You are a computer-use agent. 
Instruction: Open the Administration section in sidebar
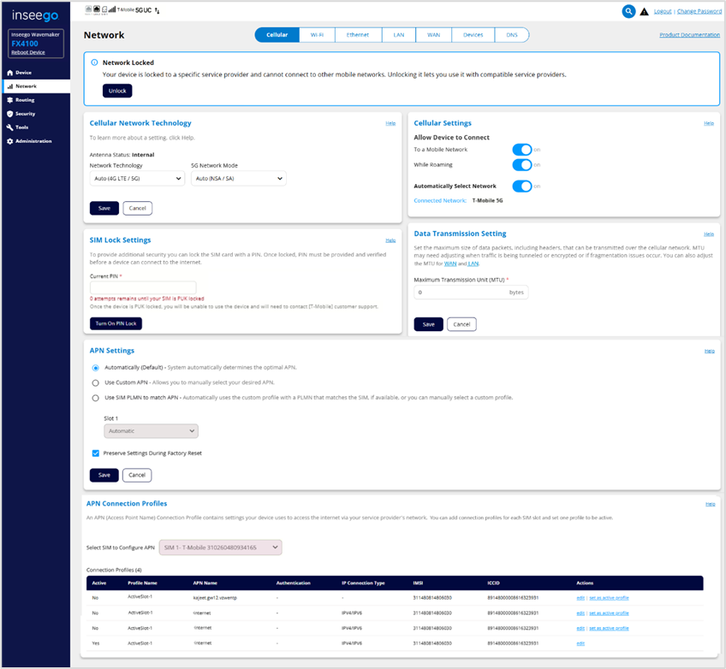point(33,141)
